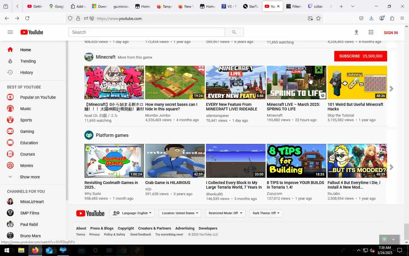Switch to the collab browser tab
This screenshot has width=409, height=256.
point(316,6)
